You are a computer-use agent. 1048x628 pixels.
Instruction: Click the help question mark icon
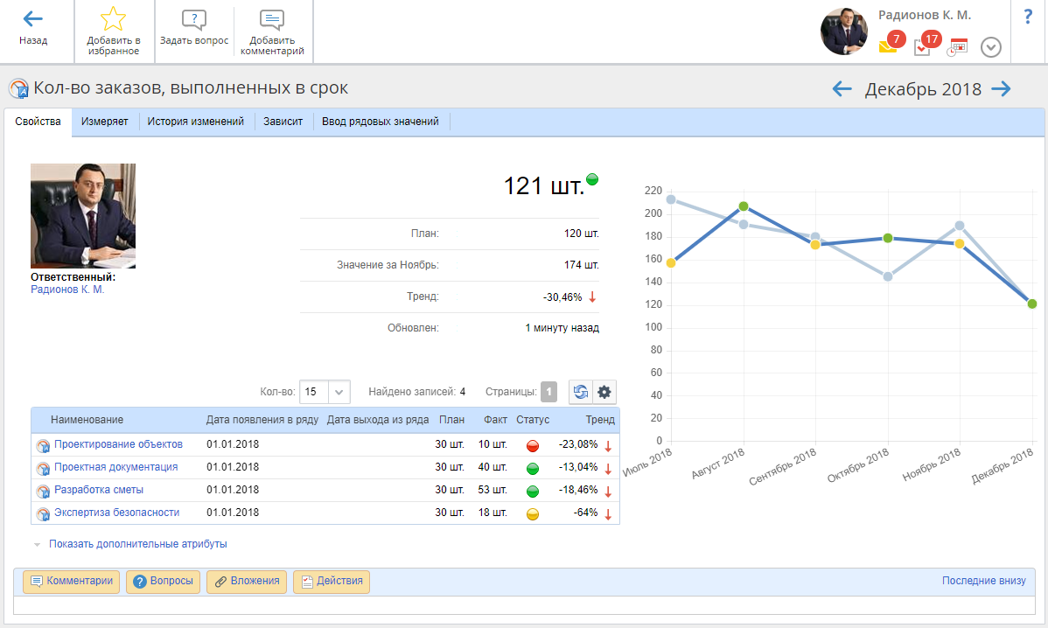1028,17
